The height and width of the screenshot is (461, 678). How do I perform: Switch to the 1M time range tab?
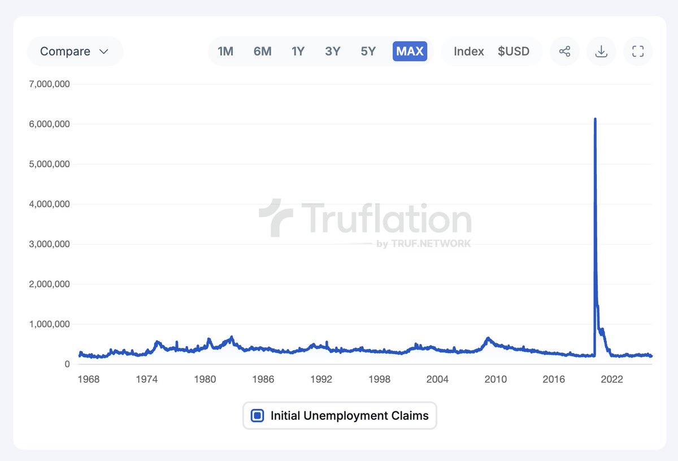tap(225, 51)
